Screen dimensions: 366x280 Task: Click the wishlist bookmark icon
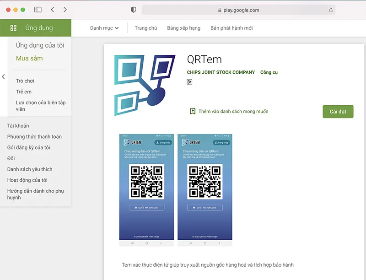(193, 111)
